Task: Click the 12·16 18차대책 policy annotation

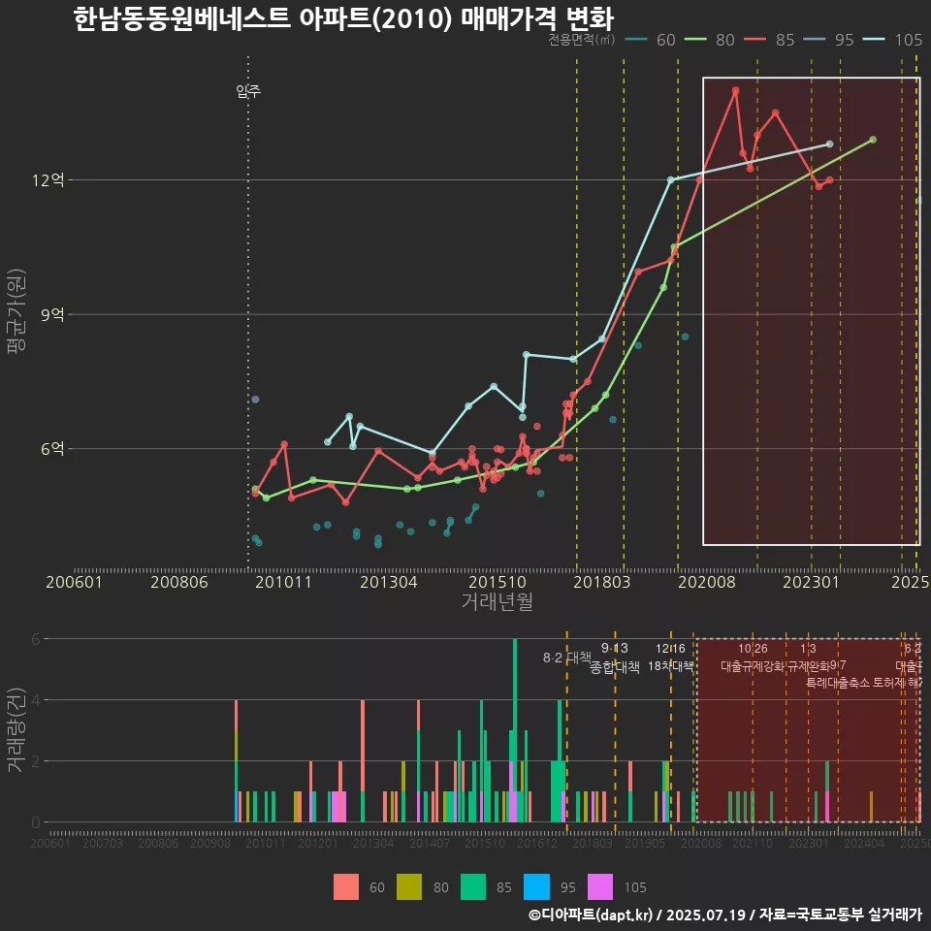Action: click(x=670, y=658)
